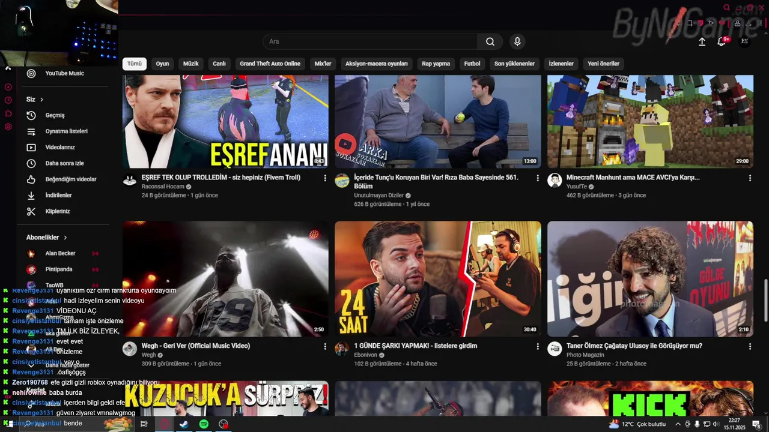Screen dimensions: 769x432
Task: Open video title Minecraft Manhunt ama MACE AVCI'ya
Action: tap(633, 178)
